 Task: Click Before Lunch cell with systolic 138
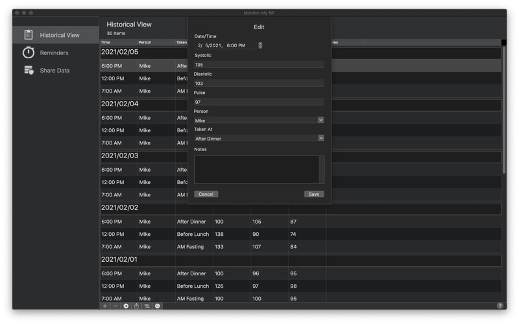[193, 234]
